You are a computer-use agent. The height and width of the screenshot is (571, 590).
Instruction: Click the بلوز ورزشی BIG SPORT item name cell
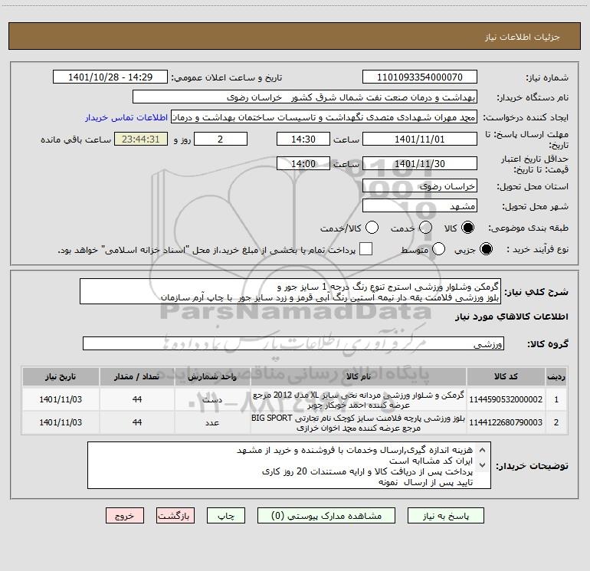tap(359, 423)
